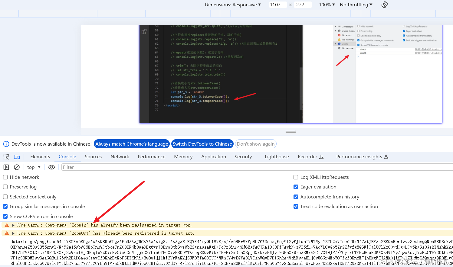This screenshot has width=453, height=267.
Task: Dismiss the banner with Don't show again
Action: point(256,144)
